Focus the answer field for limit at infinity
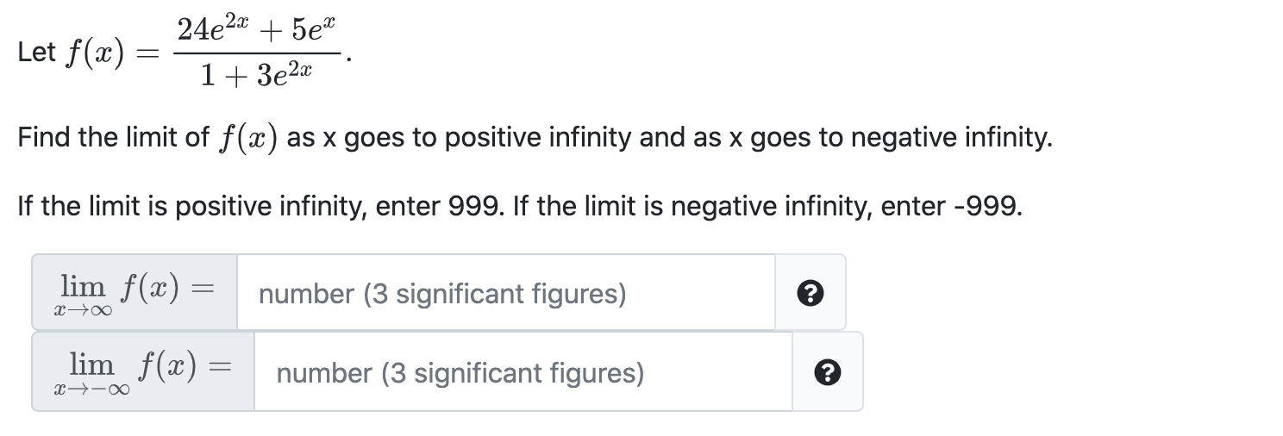This screenshot has height=436, width=1283. pyautogui.click(x=505, y=293)
